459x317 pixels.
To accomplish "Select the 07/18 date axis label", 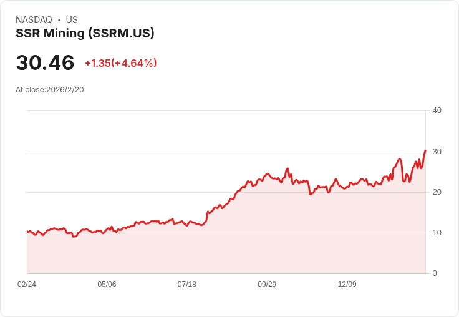I will tap(187, 285).
